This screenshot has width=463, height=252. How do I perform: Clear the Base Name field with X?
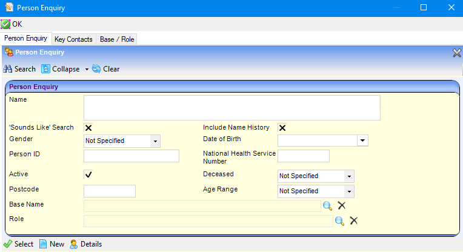click(x=341, y=206)
